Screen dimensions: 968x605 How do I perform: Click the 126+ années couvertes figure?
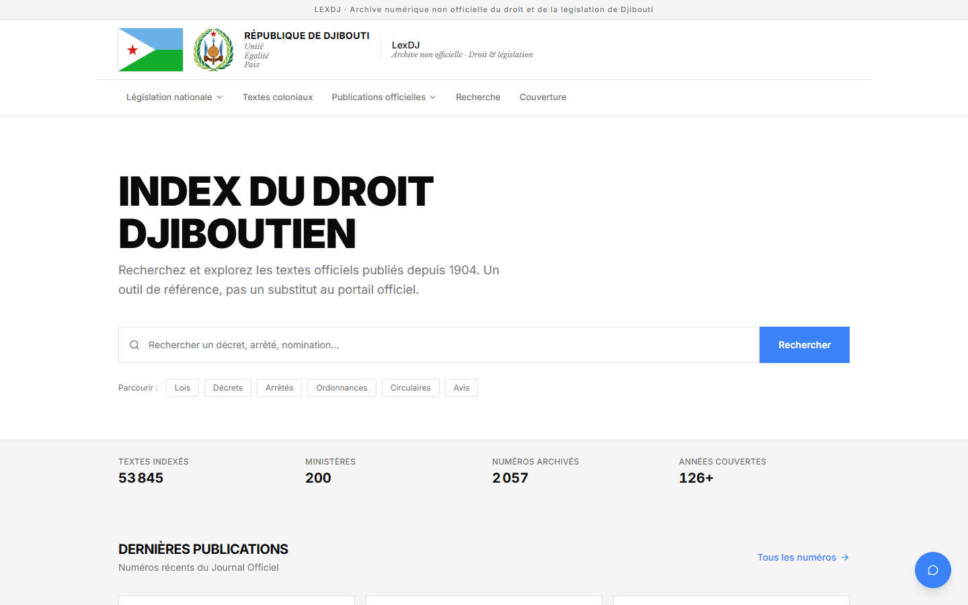point(696,478)
